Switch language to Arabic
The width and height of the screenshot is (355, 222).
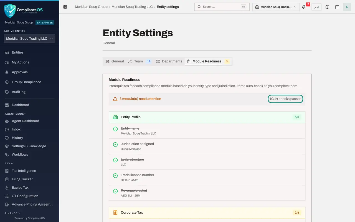point(316,7)
